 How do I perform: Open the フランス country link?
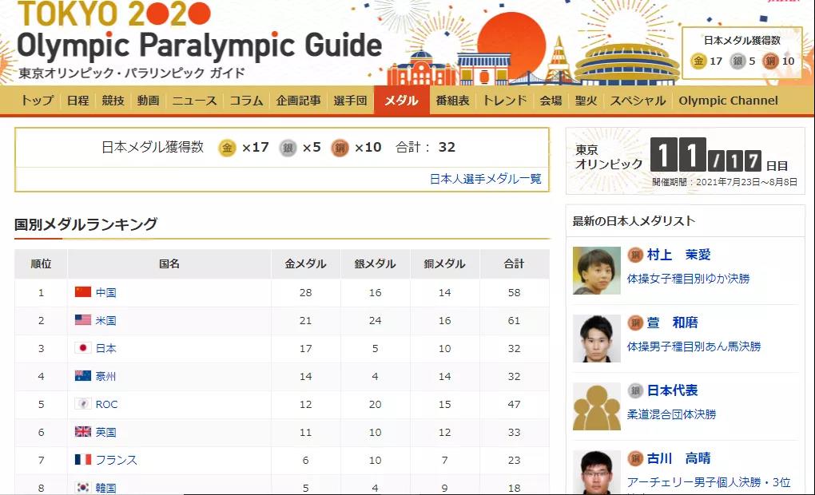(x=117, y=460)
